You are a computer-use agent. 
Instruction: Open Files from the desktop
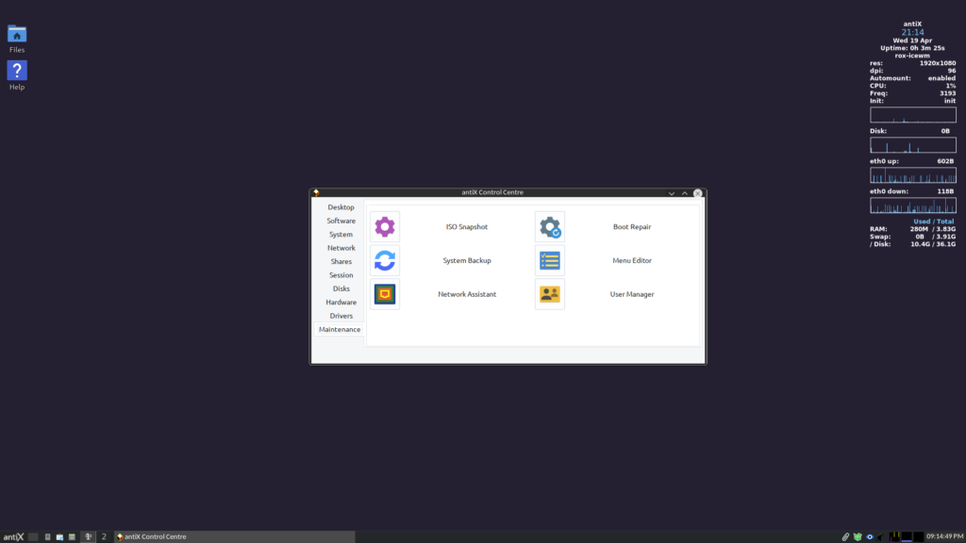click(16, 35)
